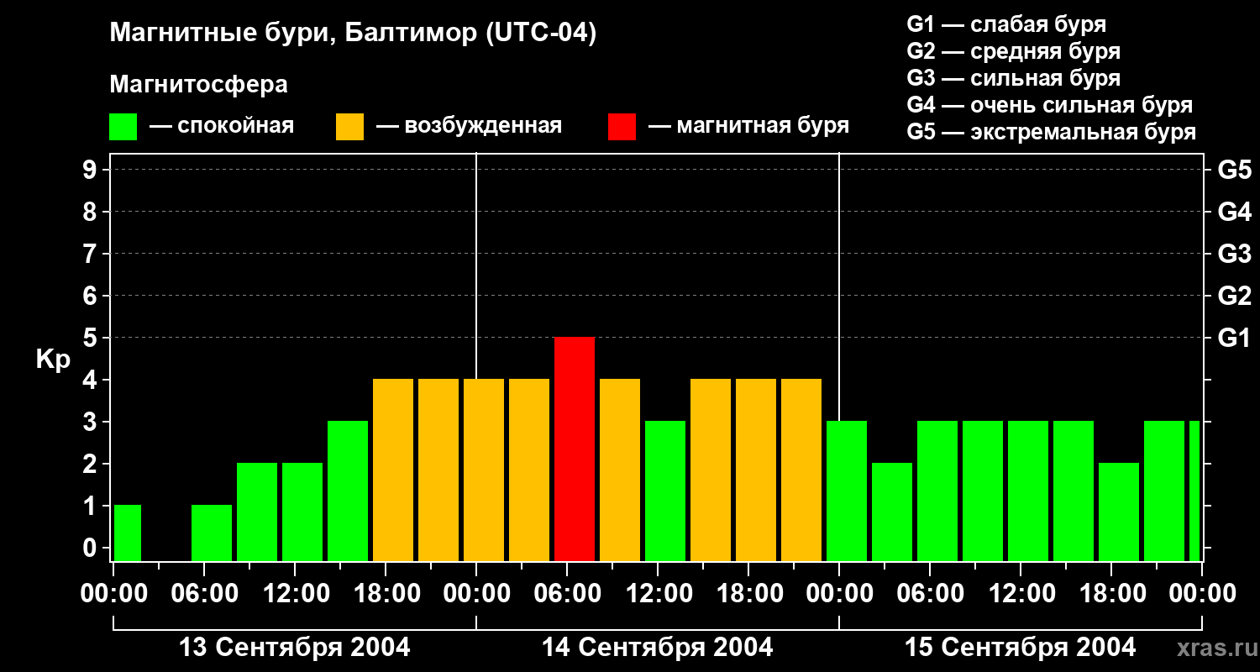
Task: Click the '— возбужденная' legend label
Action: pyautogui.click(x=470, y=126)
